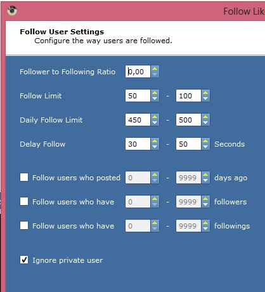Focus the Follower to Following Ratio field

(x=138, y=72)
